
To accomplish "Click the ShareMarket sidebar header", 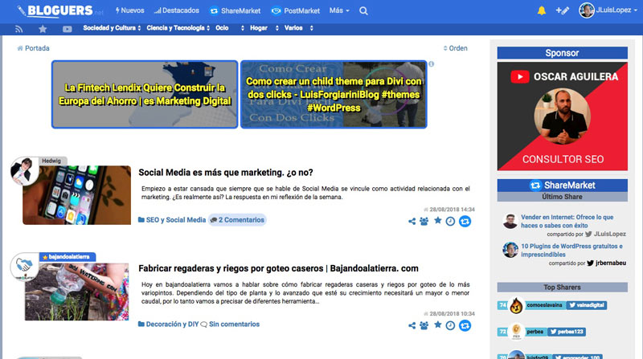I will point(562,186).
